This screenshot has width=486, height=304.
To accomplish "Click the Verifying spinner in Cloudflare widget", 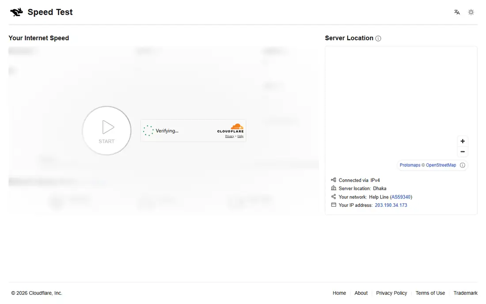I will point(148,131).
